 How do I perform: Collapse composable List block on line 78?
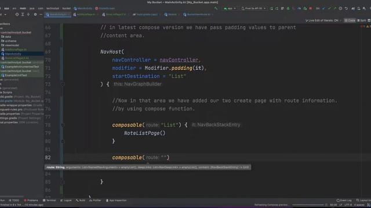pos(63,125)
